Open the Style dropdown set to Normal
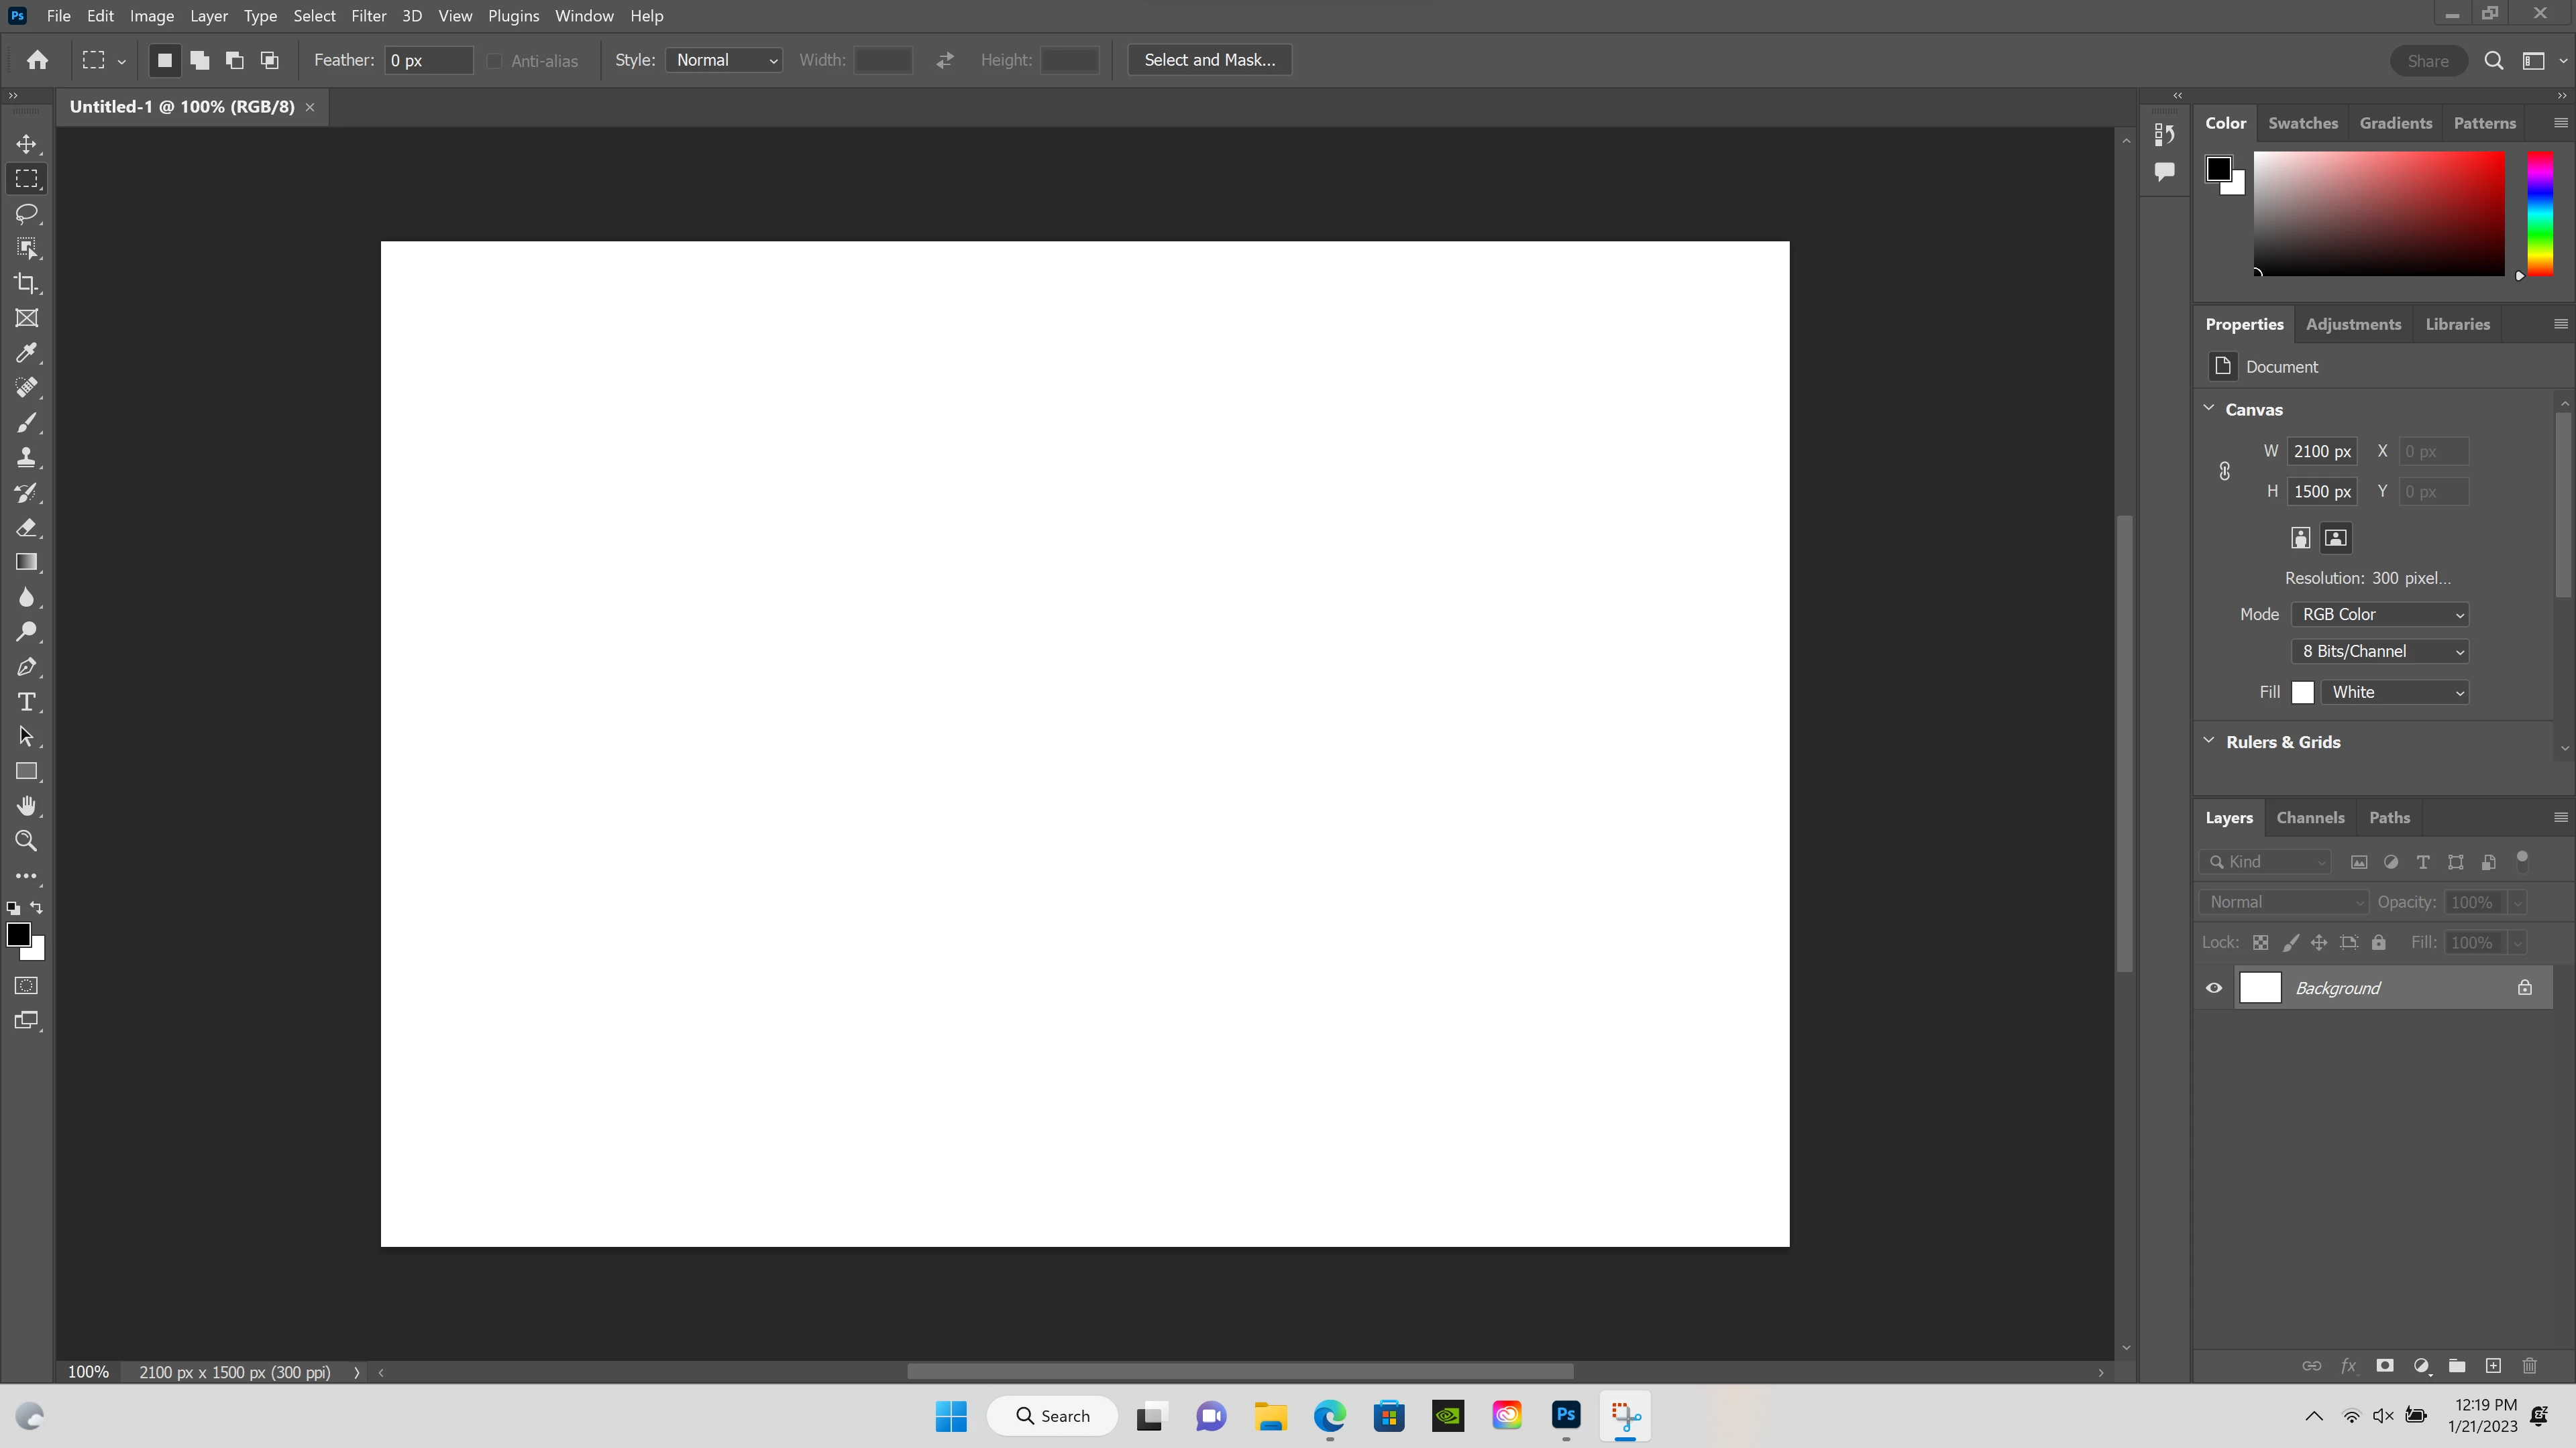Image resolution: width=2576 pixels, height=1448 pixels. coord(725,60)
